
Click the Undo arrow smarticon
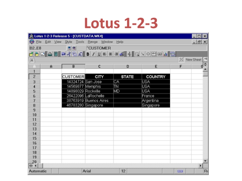[x=63, y=54]
